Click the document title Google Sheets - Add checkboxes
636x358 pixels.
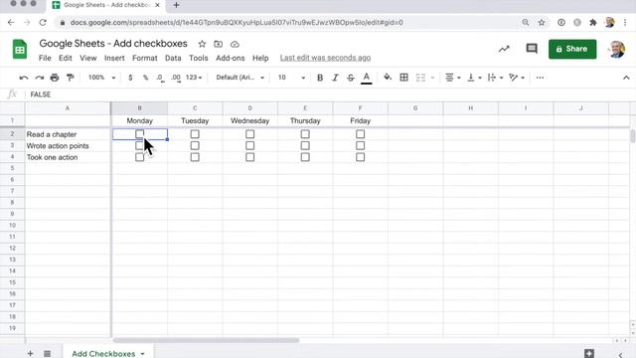point(113,44)
